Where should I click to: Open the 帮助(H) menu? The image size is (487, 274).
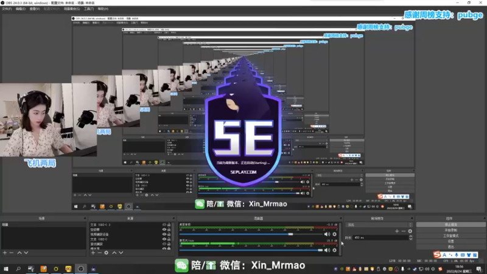(103, 9)
